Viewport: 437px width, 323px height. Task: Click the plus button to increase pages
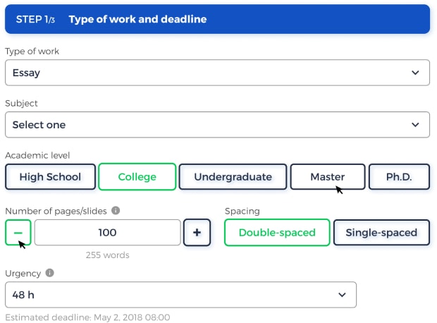coord(197,233)
